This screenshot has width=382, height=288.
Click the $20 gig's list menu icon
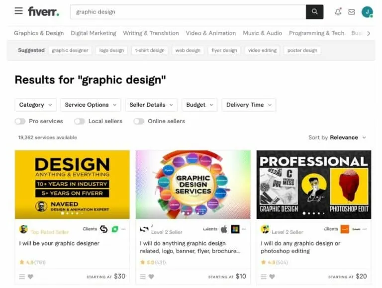(264, 277)
